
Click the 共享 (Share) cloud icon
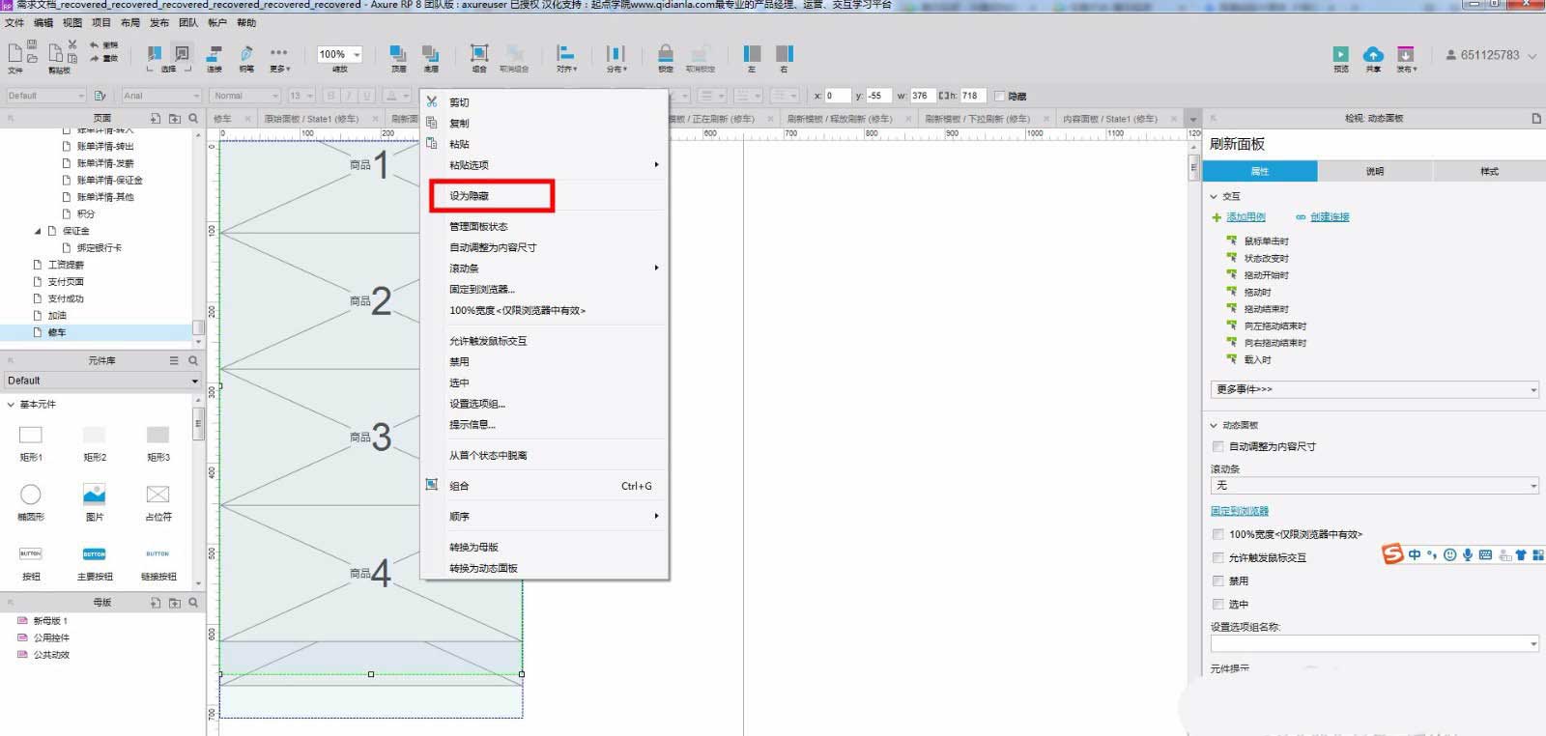(1373, 54)
